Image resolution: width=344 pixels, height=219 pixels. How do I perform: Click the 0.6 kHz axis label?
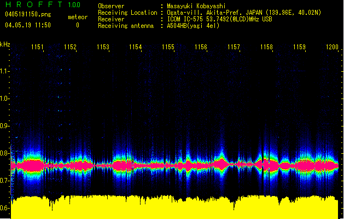coord(4,208)
